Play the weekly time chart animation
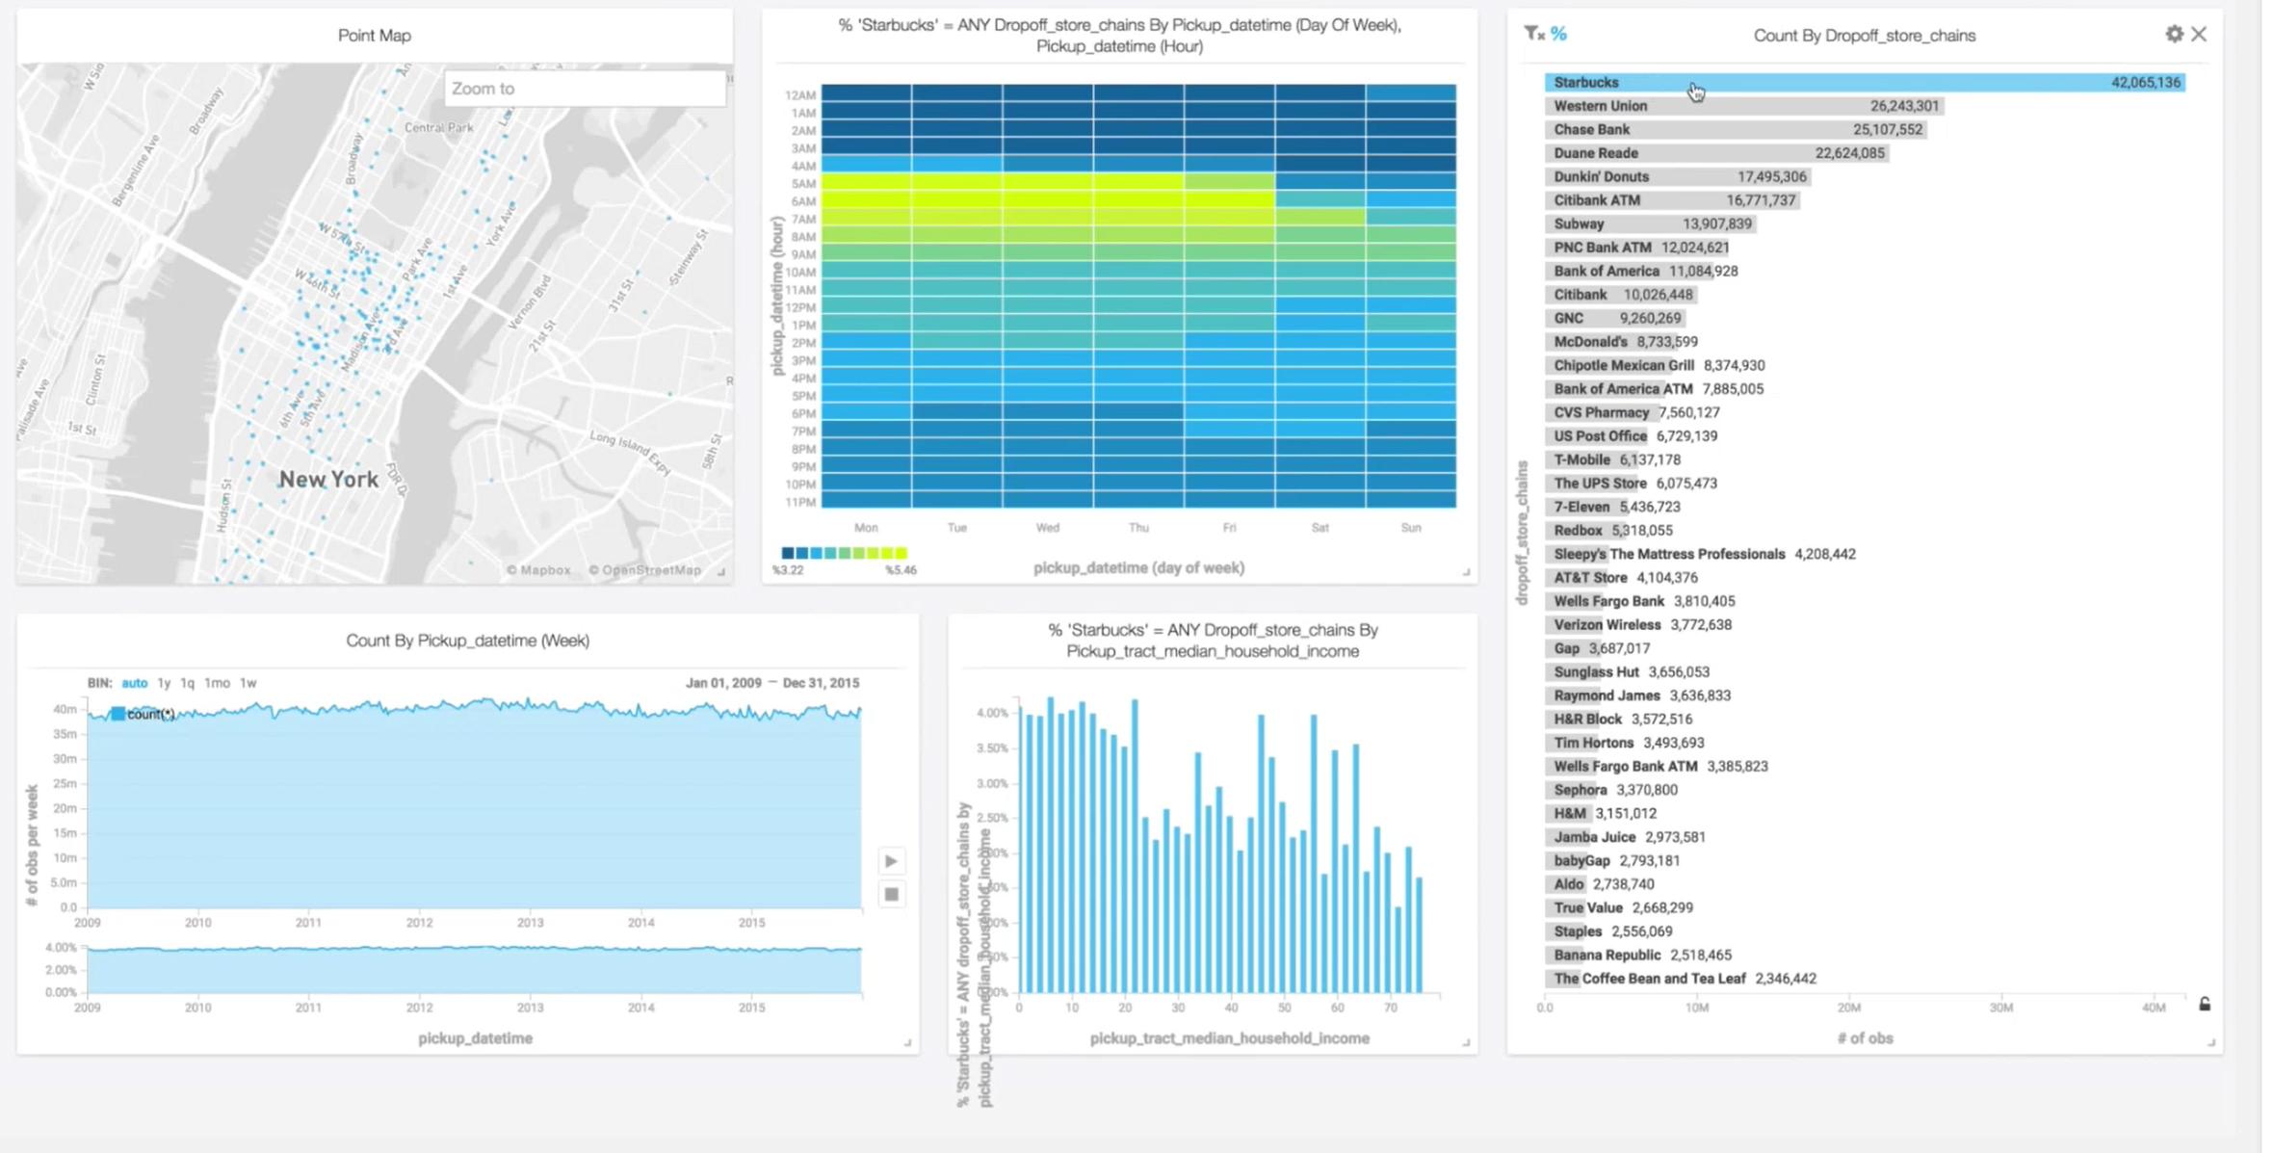 tap(891, 860)
